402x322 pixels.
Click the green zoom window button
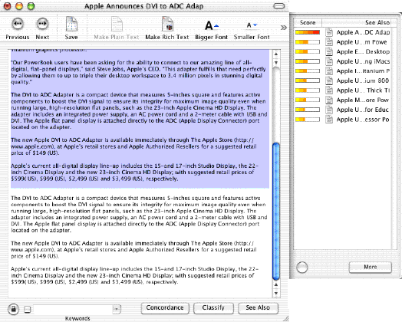[31, 6]
